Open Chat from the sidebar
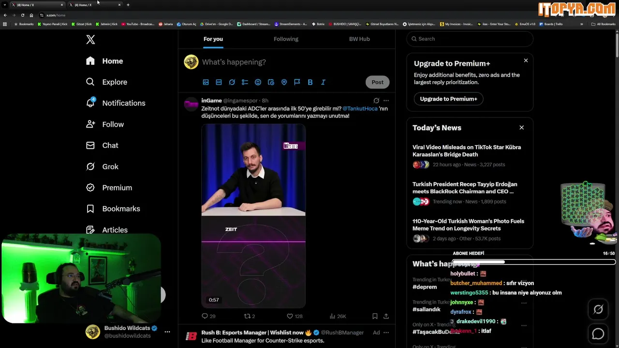 point(102,145)
